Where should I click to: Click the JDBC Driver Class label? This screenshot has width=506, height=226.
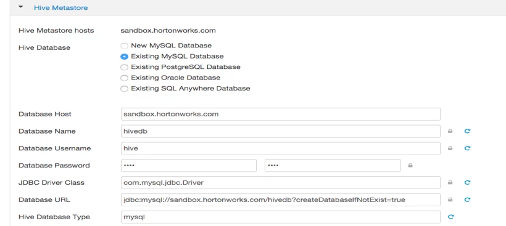pyautogui.click(x=51, y=182)
